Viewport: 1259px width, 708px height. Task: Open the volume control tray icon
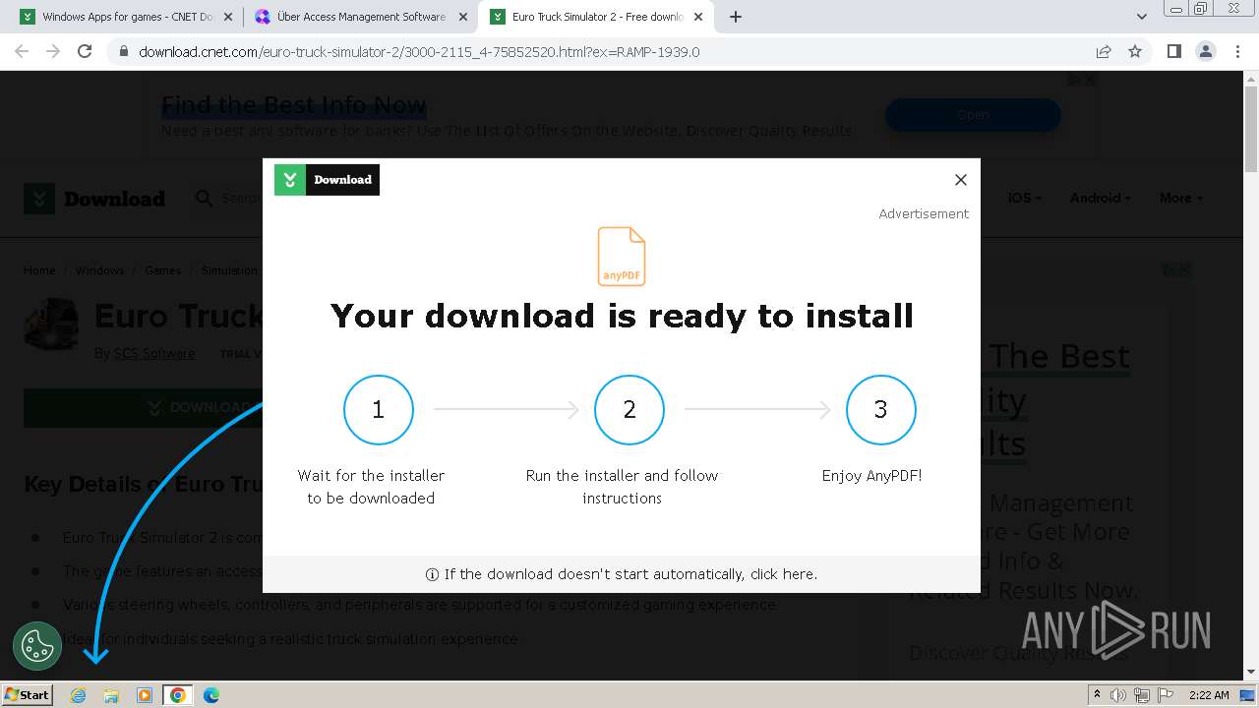click(1118, 695)
